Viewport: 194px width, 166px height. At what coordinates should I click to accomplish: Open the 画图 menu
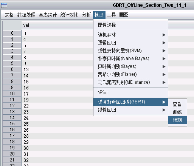(124, 15)
